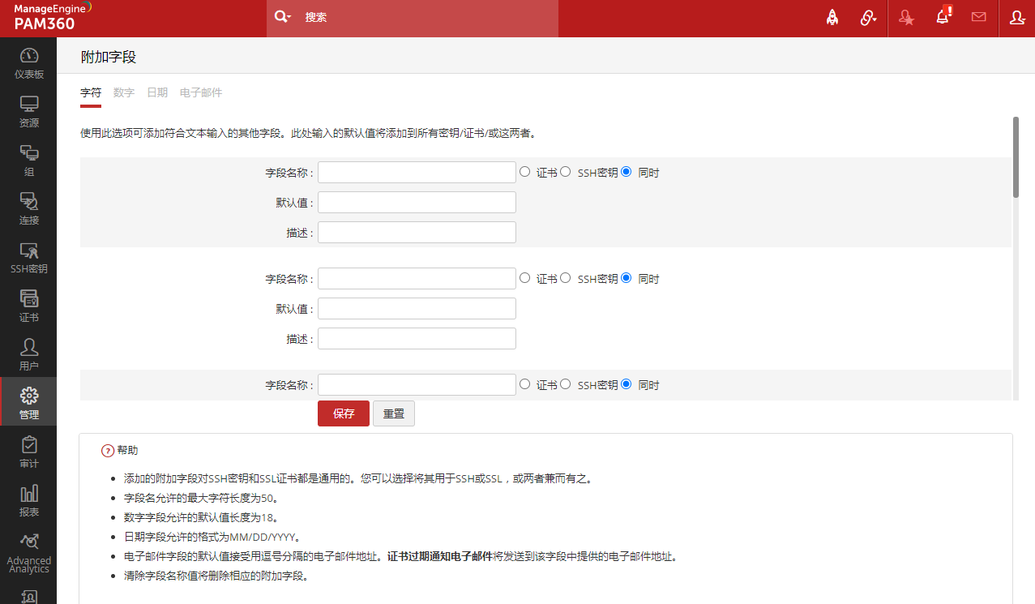Open the 用户 users sidebar icon
The height and width of the screenshot is (604, 1035).
tap(28, 353)
